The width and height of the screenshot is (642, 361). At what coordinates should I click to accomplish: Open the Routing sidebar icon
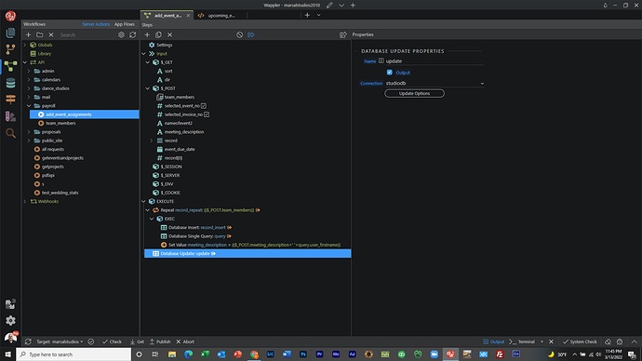tap(10, 100)
